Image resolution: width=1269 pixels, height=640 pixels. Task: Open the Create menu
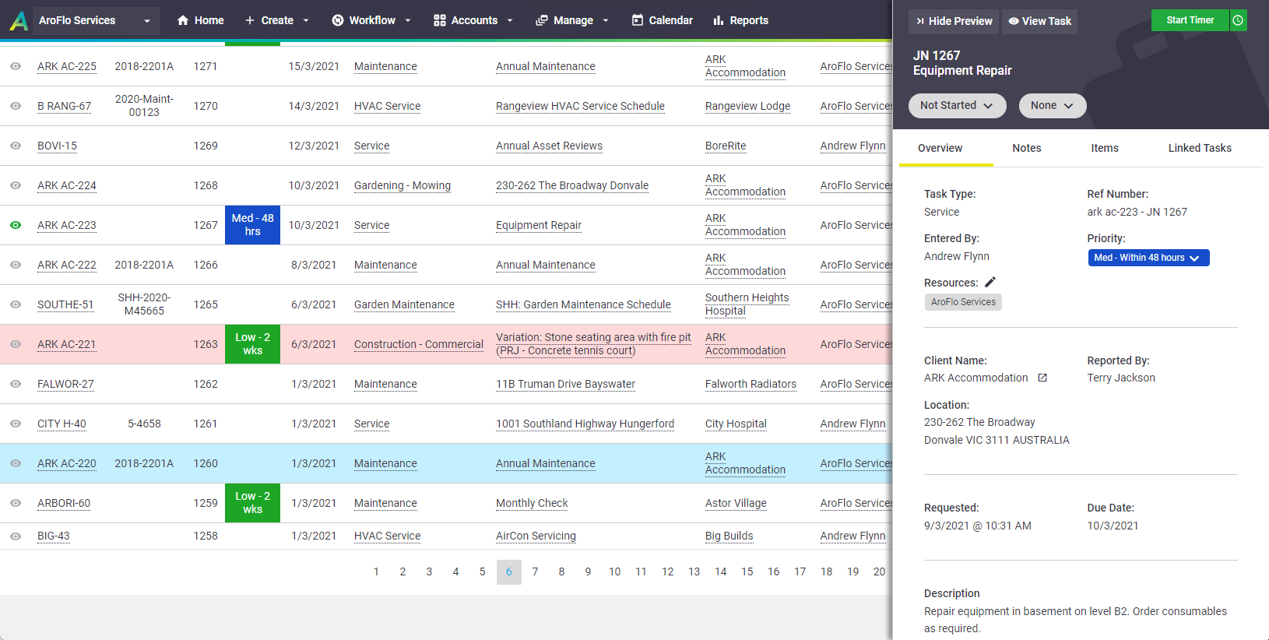click(x=277, y=20)
